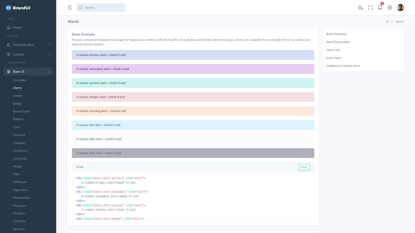
Task: Open Badge page in sidebar
Action: pos(18,104)
